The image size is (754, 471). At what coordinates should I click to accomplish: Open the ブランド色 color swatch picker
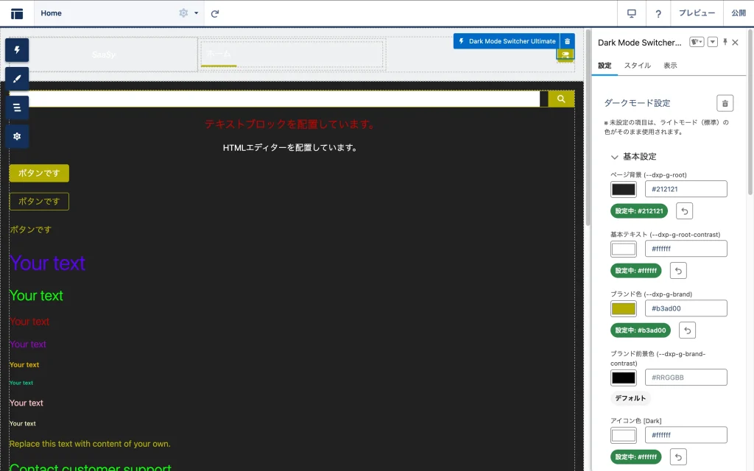click(624, 309)
